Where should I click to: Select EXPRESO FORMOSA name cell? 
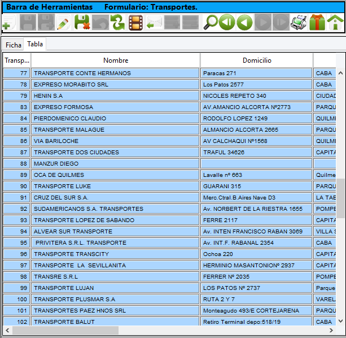coord(115,107)
